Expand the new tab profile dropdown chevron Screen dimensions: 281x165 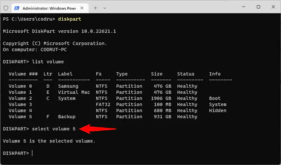click(x=105, y=8)
